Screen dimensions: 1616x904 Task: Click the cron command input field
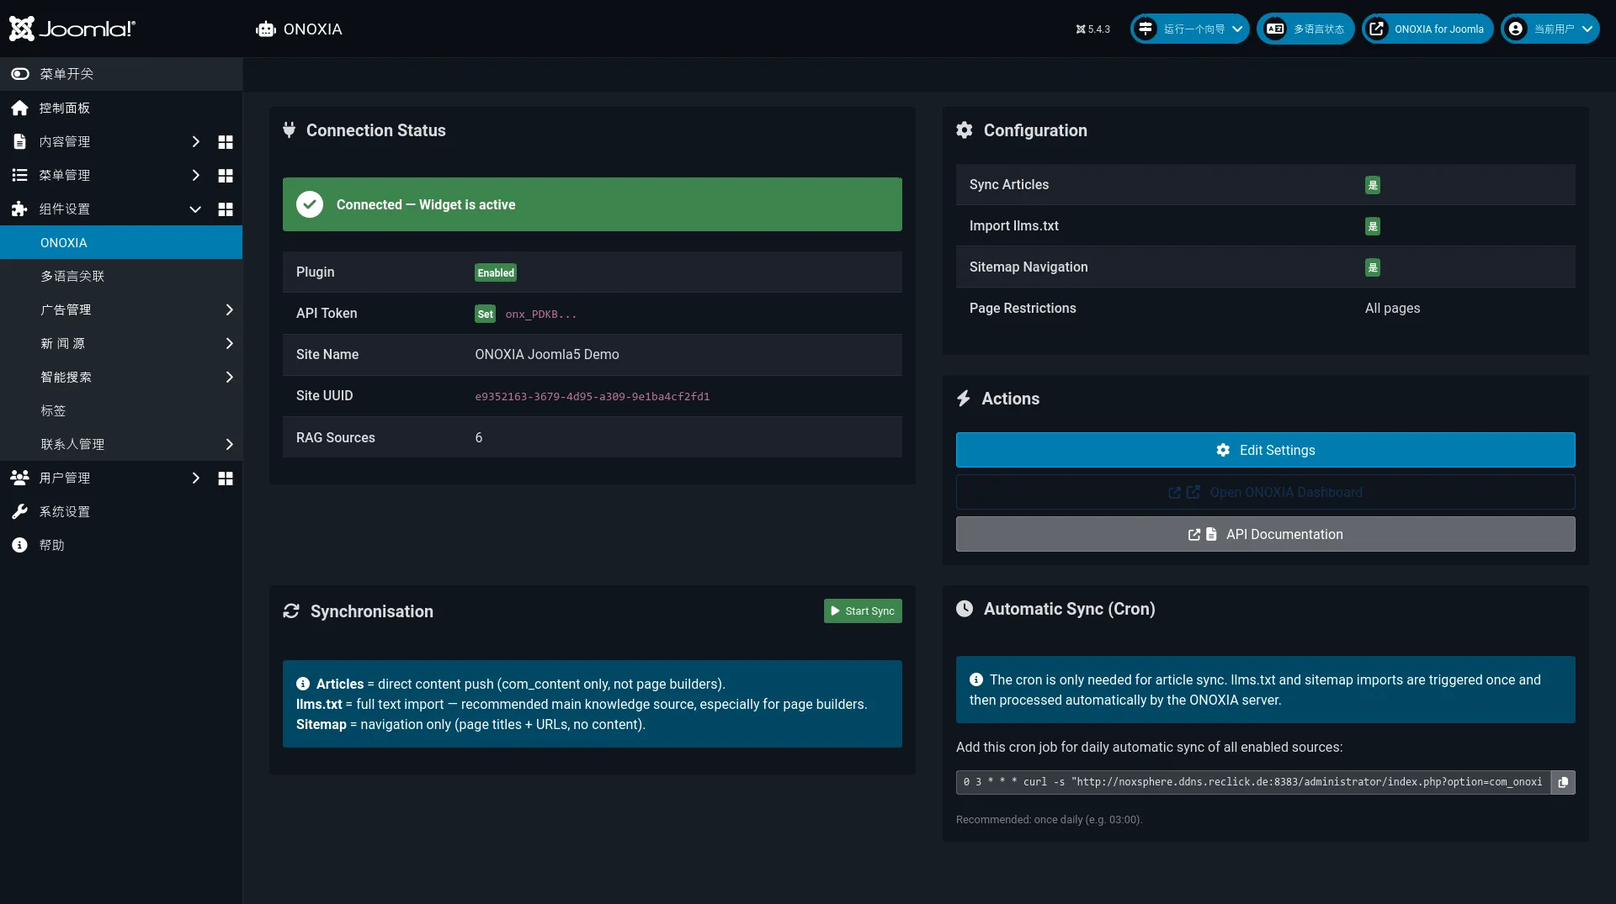coord(1253,782)
